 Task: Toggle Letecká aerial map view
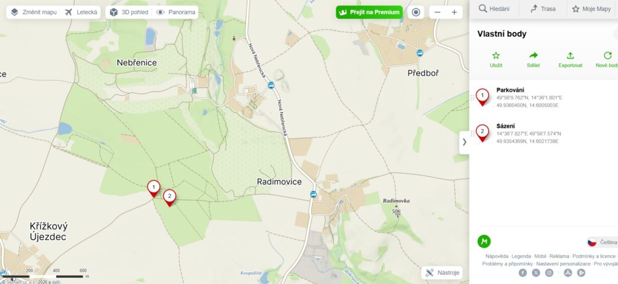[81, 12]
